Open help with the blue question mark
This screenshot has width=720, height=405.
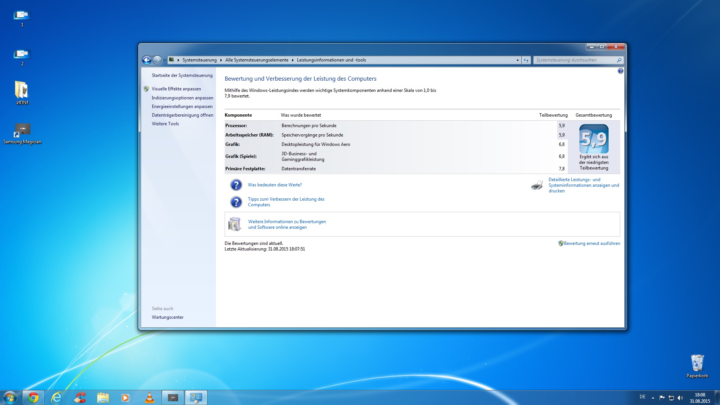[x=621, y=71]
